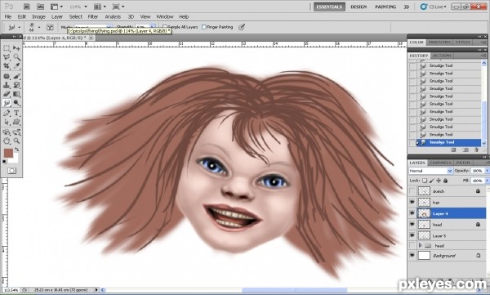The width and height of the screenshot is (490, 295).
Task: Expand the head group folder
Action: coord(420,246)
